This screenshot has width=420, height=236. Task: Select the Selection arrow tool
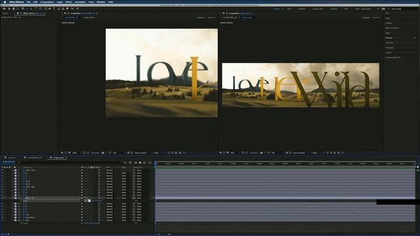coord(9,9)
